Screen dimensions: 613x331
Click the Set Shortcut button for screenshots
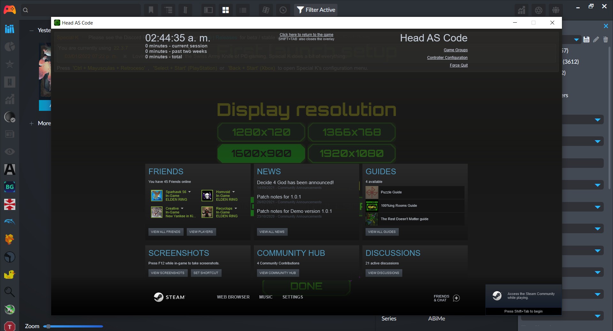pyautogui.click(x=206, y=273)
